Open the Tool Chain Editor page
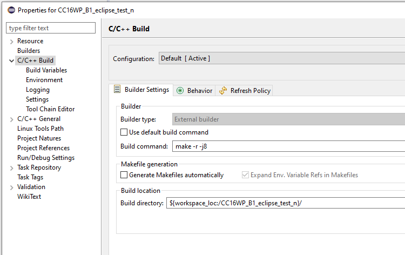The height and width of the screenshot is (255, 405). pyautogui.click(x=50, y=109)
